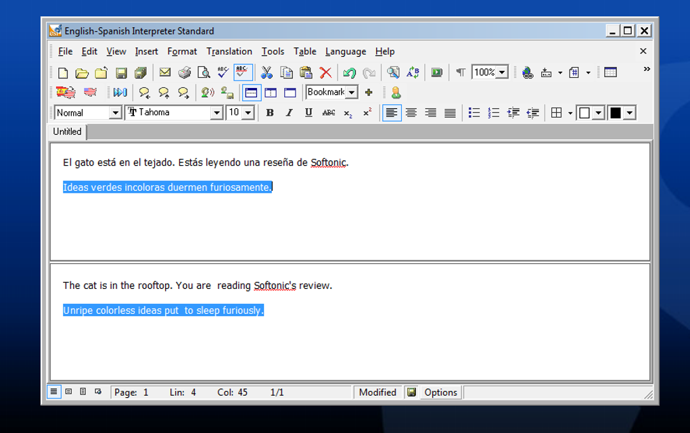Create a new blank document
Screen dimensions: 690x433
click(x=63, y=72)
